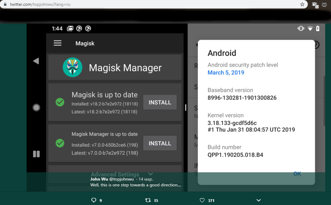
Task: Click the split-screen divider handle
Action: click(186, 108)
